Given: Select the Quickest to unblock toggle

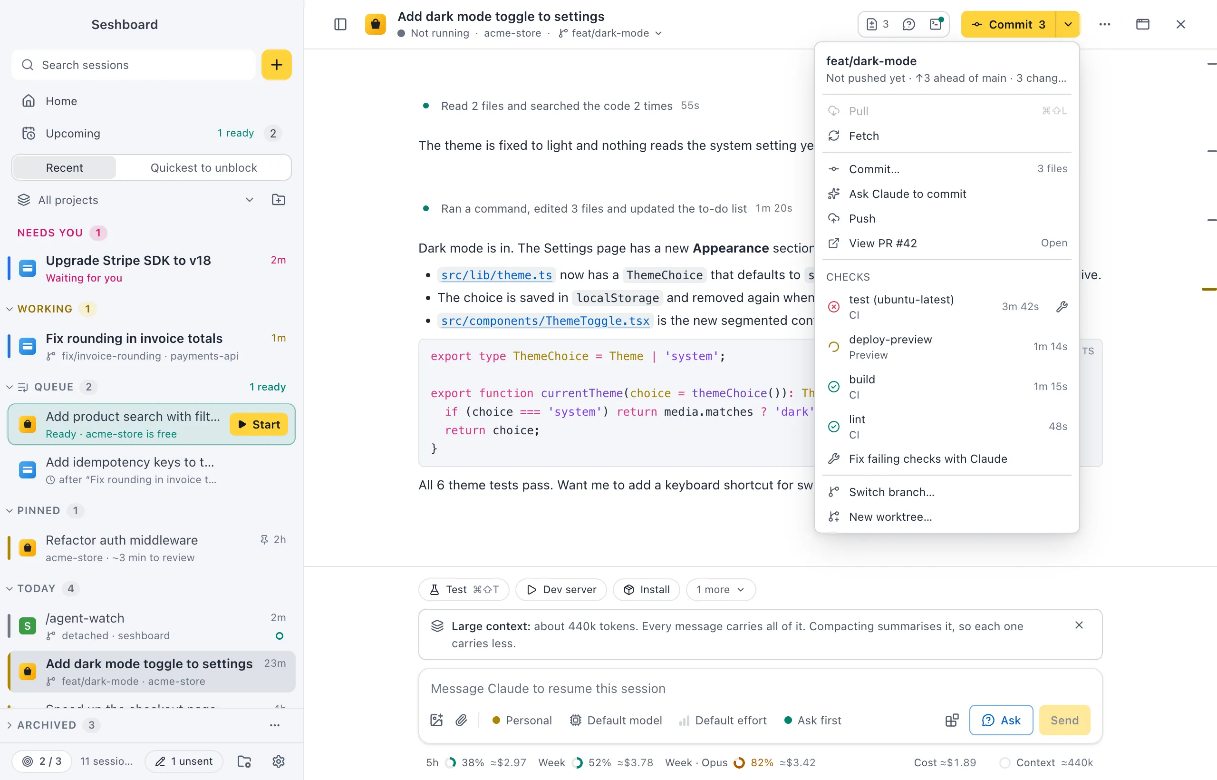Looking at the screenshot, I should point(203,167).
